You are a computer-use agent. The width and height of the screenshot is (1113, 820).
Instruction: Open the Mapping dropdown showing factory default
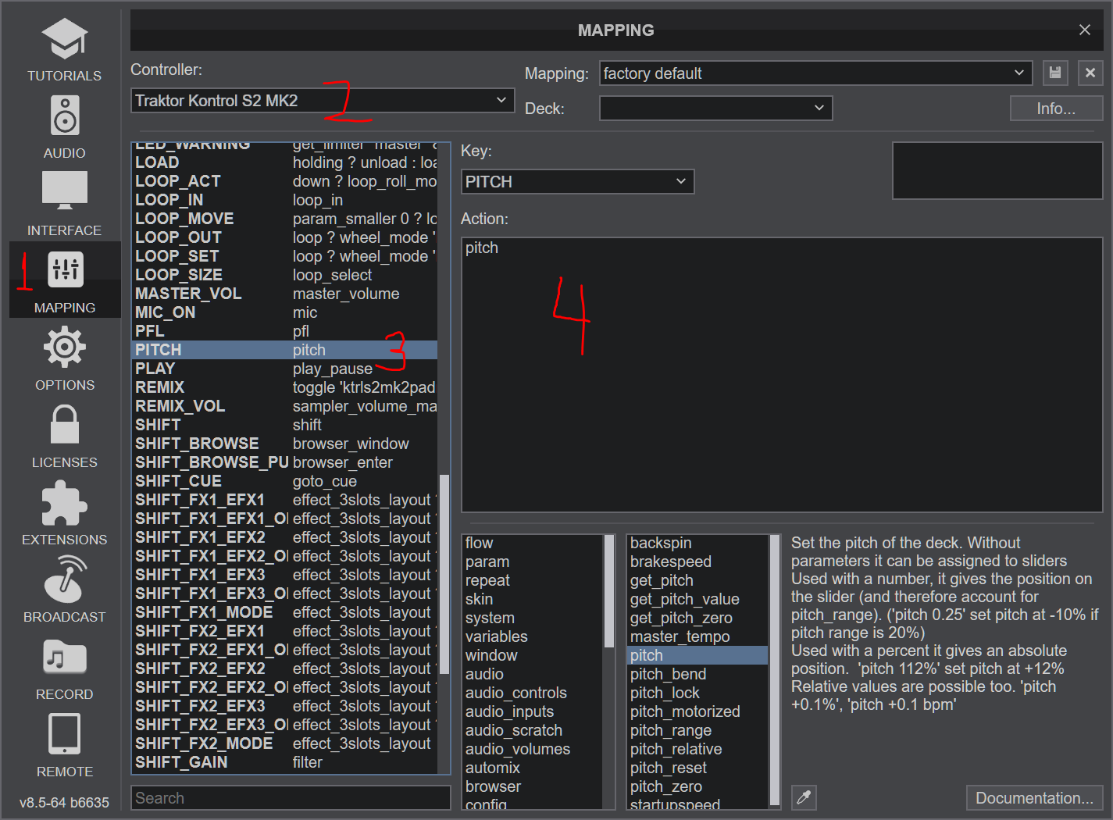coord(815,73)
